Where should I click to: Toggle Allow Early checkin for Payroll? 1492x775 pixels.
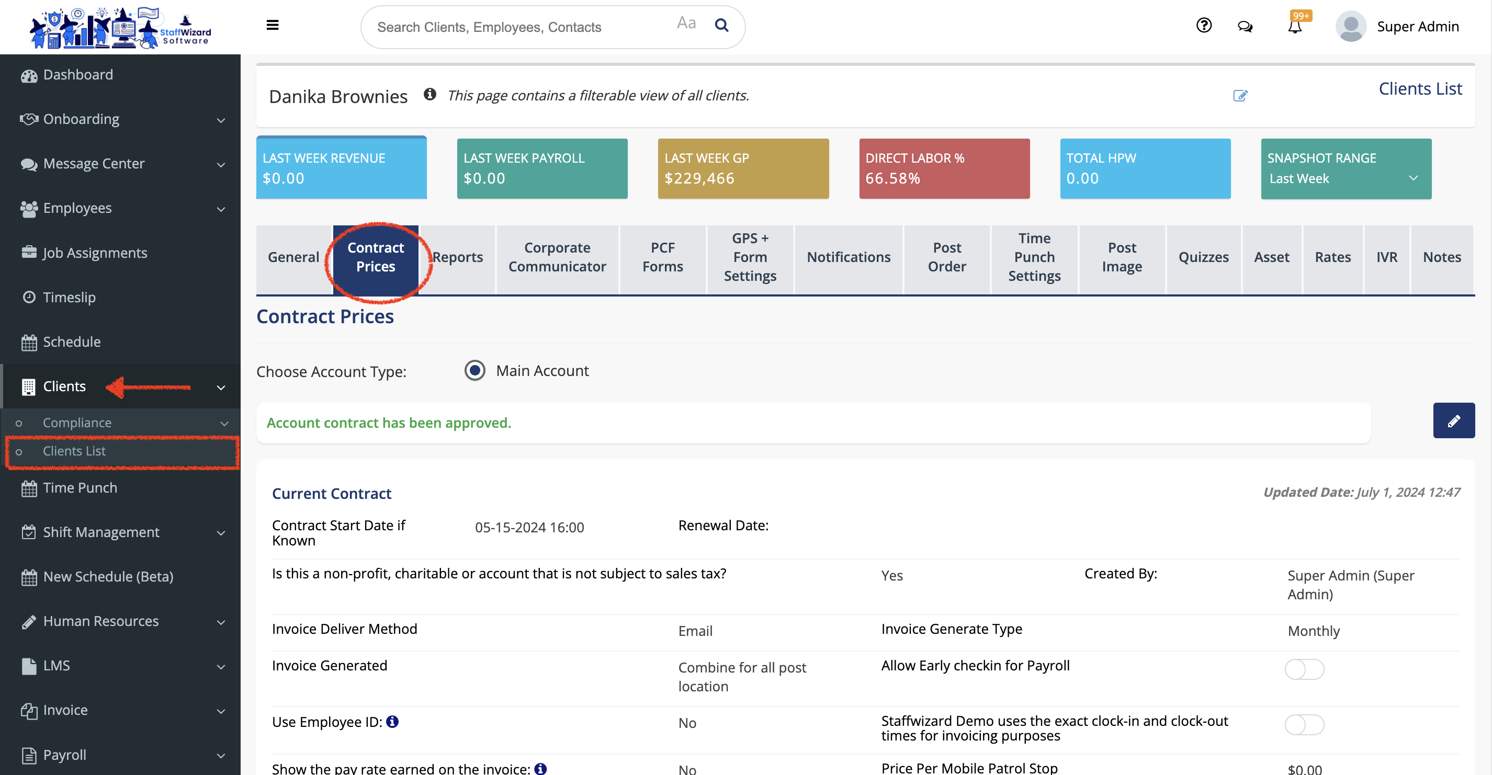point(1304,669)
